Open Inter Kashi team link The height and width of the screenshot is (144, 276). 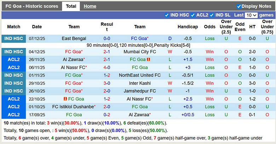pos(140,83)
